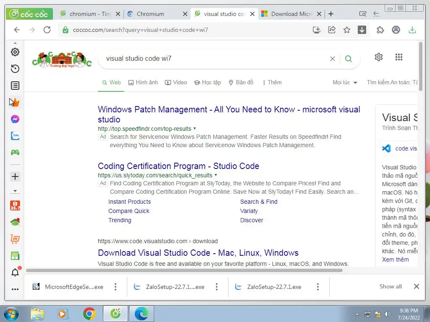Click the install page download icon in address bar
Screen dimensions: 430x322
coord(317,30)
